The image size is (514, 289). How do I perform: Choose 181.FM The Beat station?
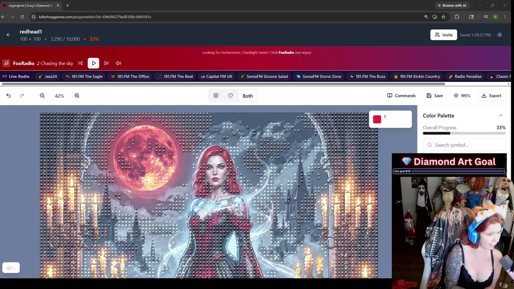[x=175, y=76]
